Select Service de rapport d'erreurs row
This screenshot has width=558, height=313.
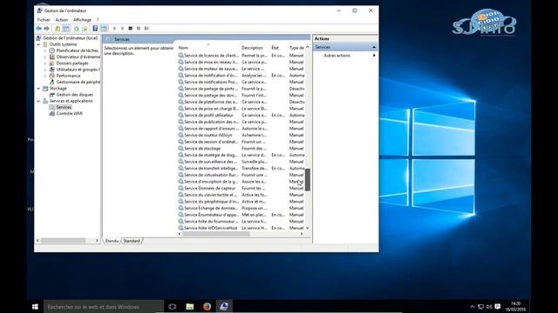241,129
